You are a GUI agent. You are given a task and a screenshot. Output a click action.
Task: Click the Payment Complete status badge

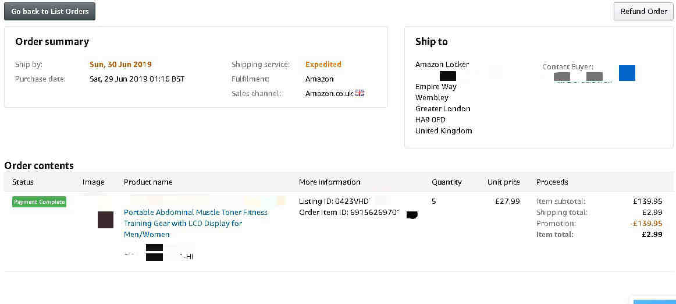[39, 202]
